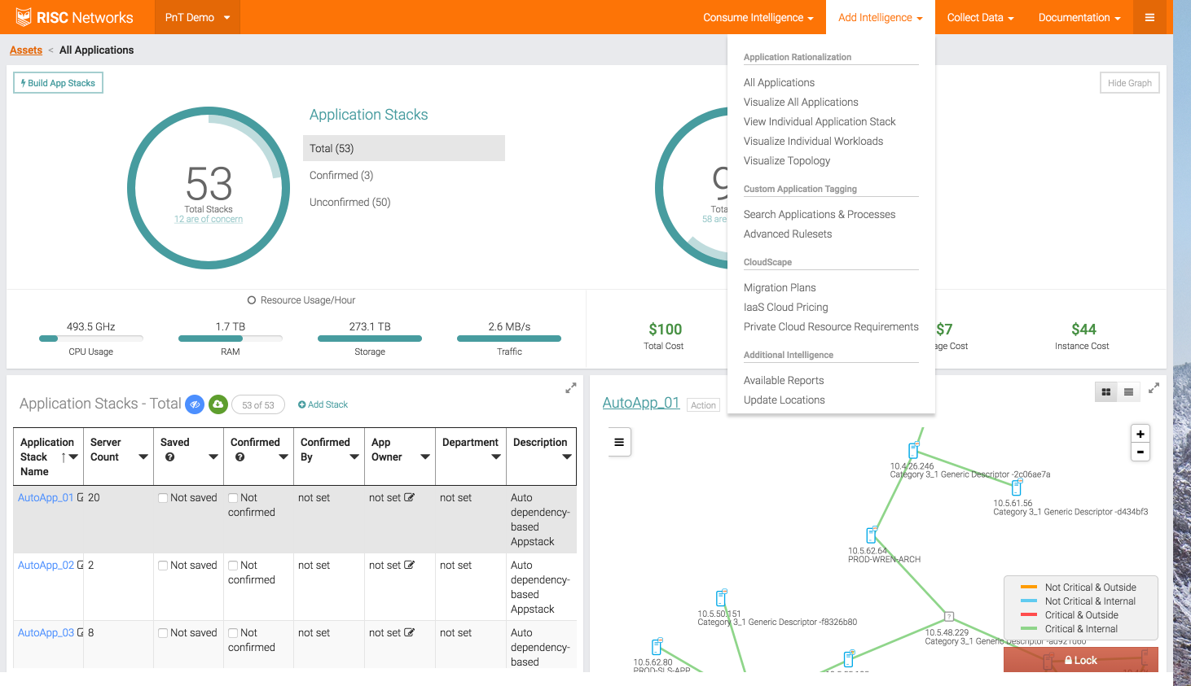Image resolution: width=1191 pixels, height=686 pixels.
Task: Click the edit icon next to AutoApp_03 name
Action: [x=80, y=632]
